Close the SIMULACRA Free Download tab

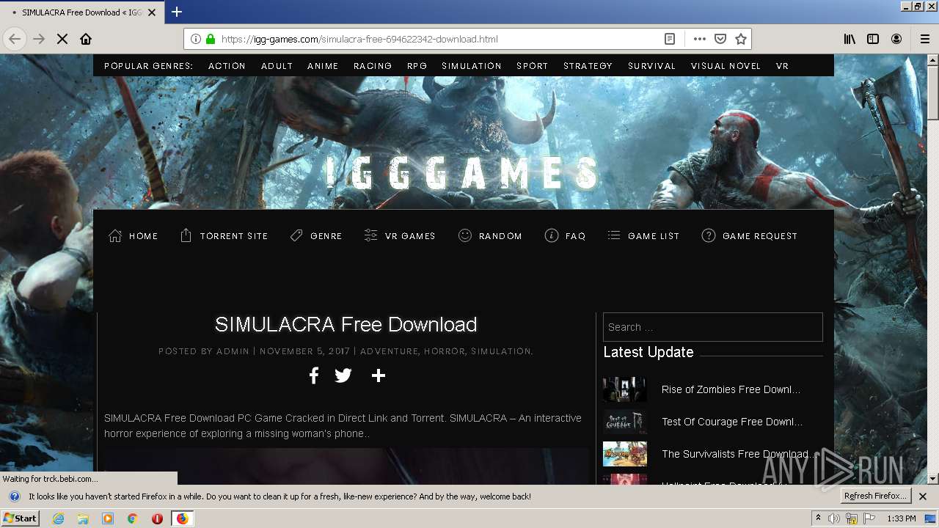(x=152, y=12)
